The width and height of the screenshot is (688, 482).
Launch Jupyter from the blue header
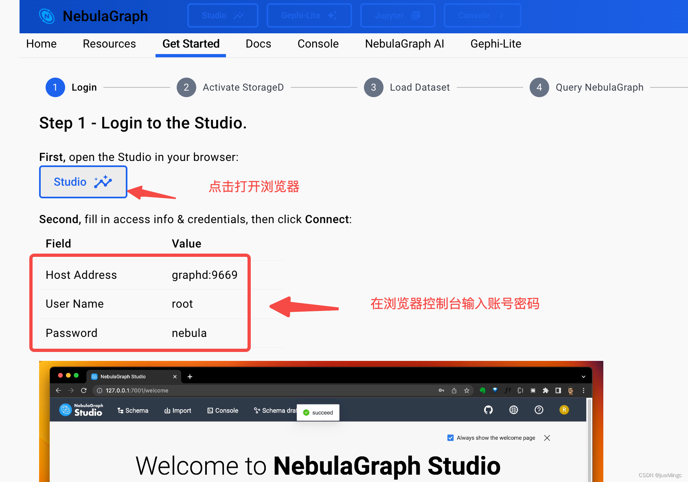pyautogui.click(x=397, y=15)
